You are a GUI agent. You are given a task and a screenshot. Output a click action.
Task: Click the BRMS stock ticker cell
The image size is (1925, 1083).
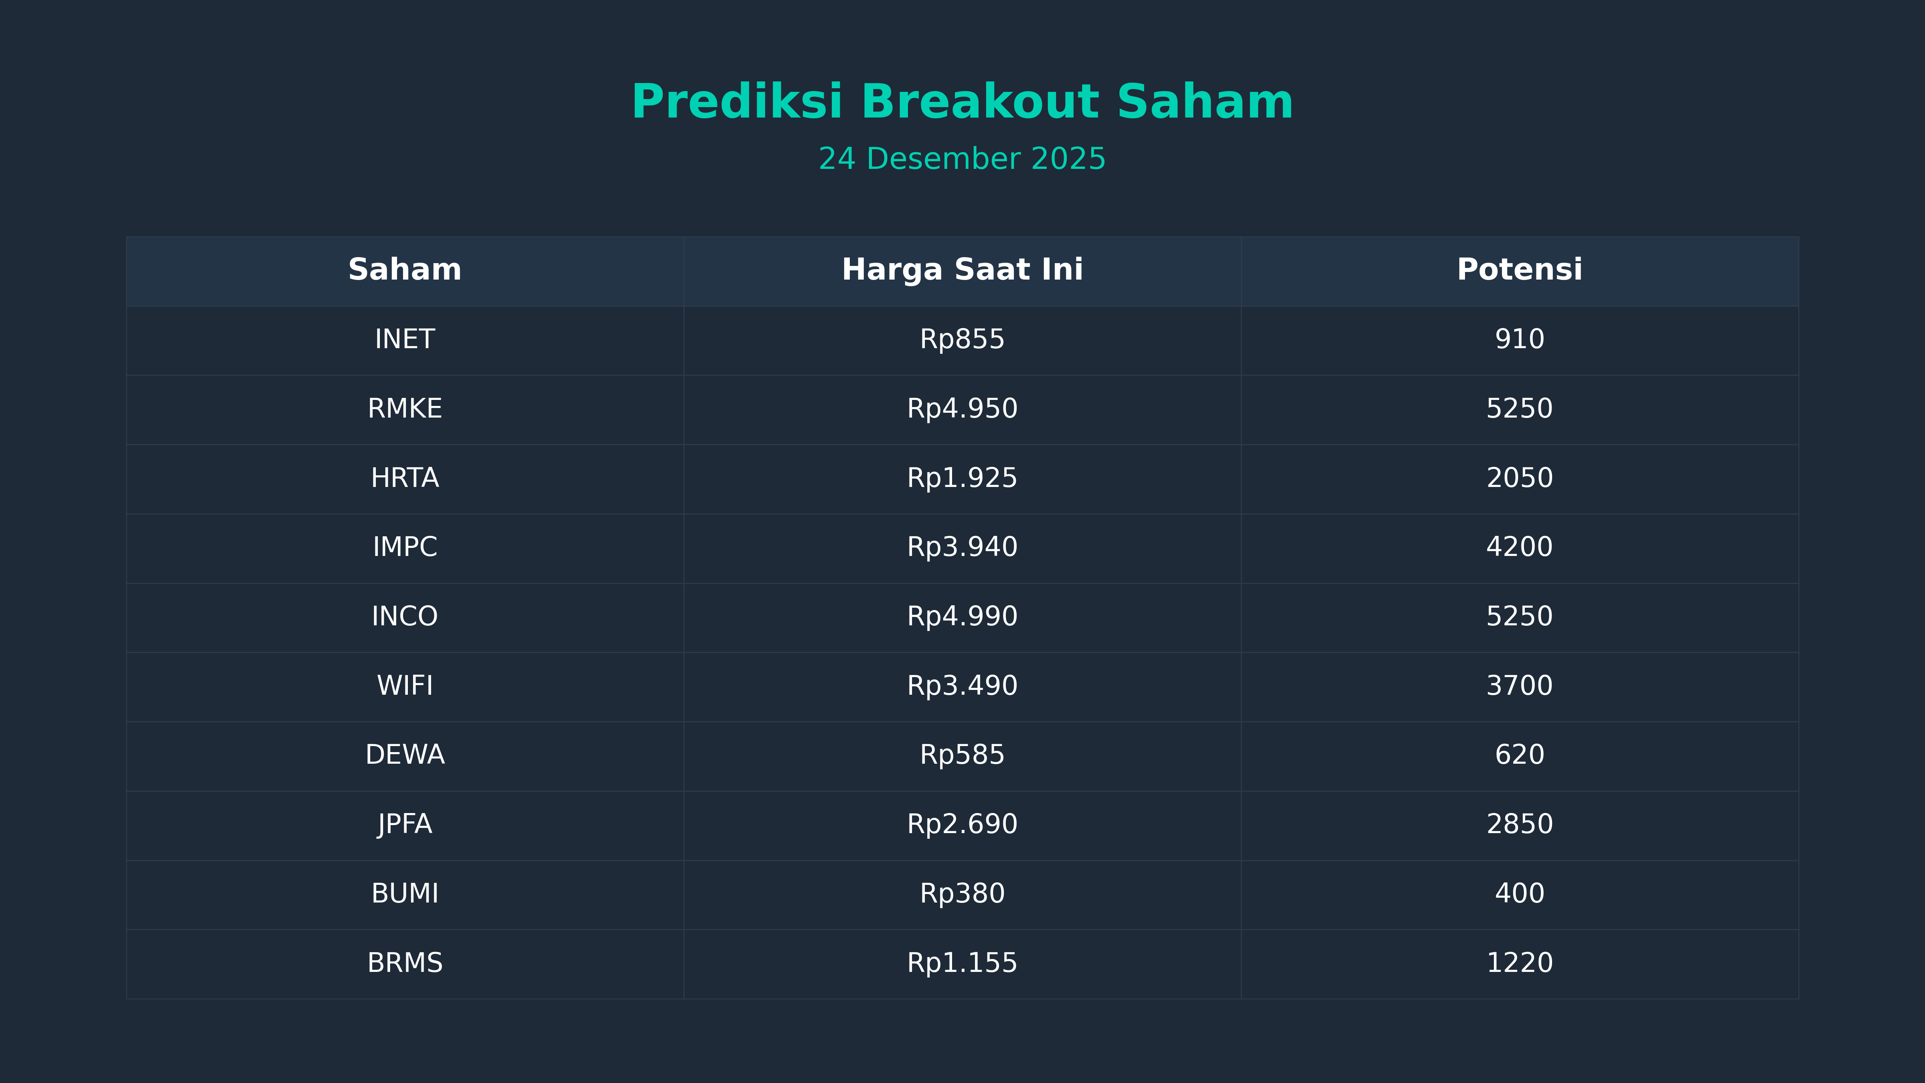(x=404, y=963)
